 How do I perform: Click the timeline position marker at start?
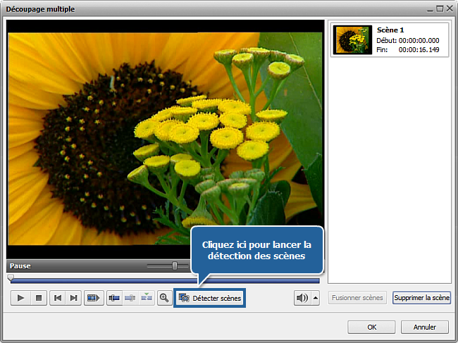(11, 278)
